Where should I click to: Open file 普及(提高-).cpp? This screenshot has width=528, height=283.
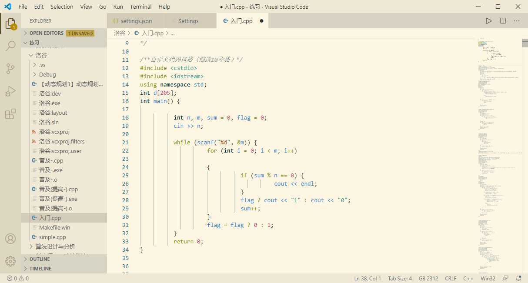tap(64, 189)
